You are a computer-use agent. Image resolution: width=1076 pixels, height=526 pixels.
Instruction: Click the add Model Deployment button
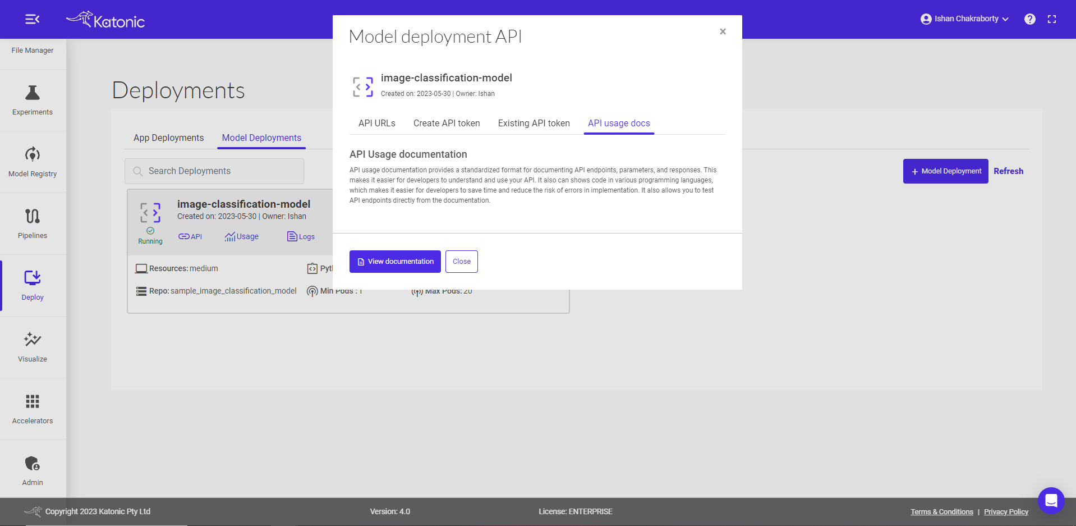946,171
